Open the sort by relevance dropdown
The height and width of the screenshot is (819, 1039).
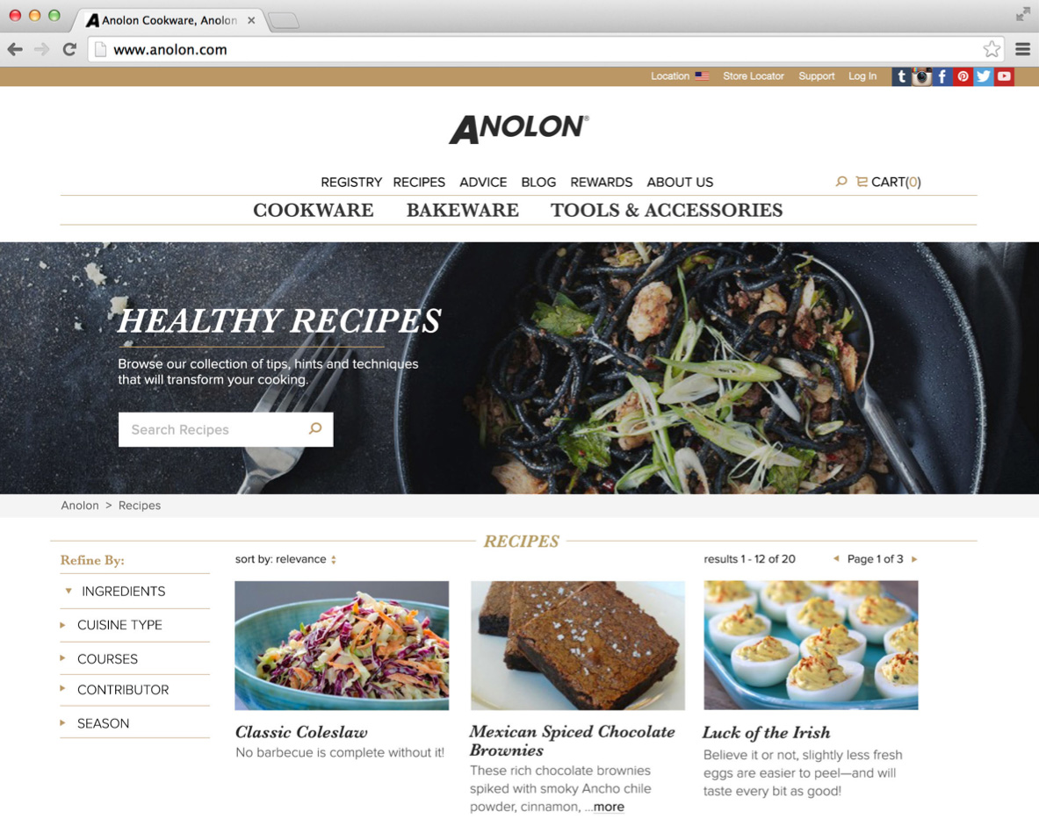pos(285,559)
